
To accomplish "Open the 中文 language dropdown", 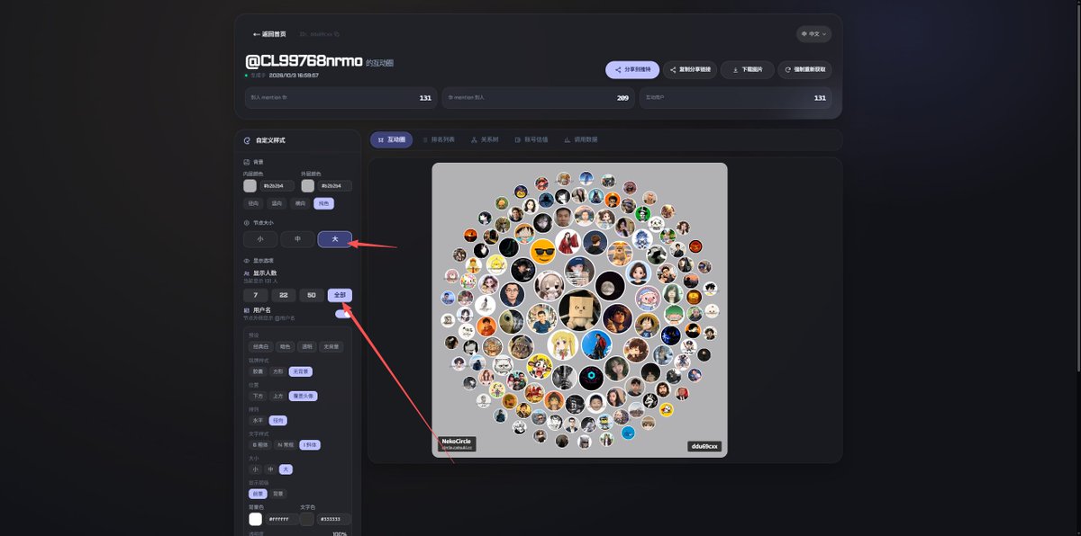I will pos(813,34).
